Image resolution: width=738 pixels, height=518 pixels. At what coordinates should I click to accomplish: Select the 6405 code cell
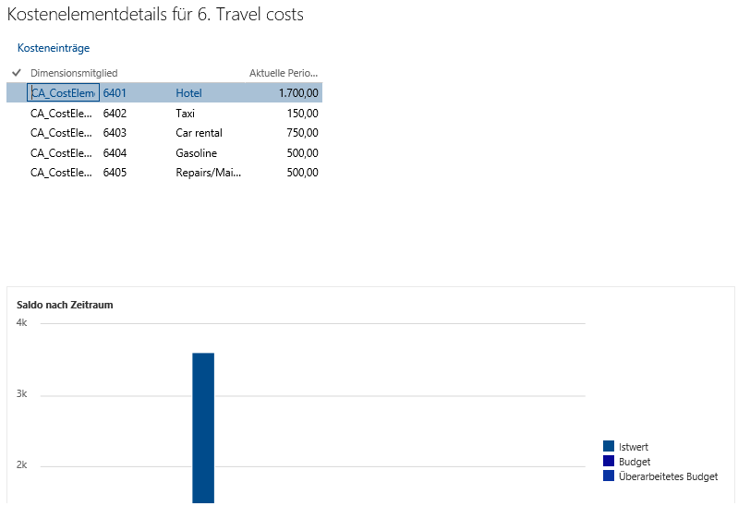tap(115, 173)
